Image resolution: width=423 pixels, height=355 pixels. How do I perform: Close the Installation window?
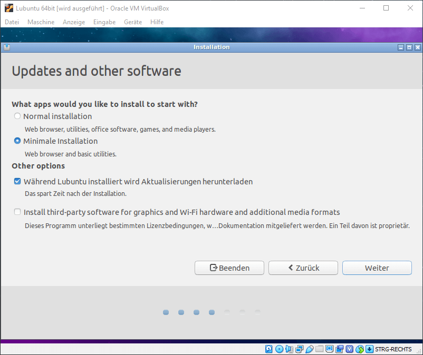[x=418, y=47]
